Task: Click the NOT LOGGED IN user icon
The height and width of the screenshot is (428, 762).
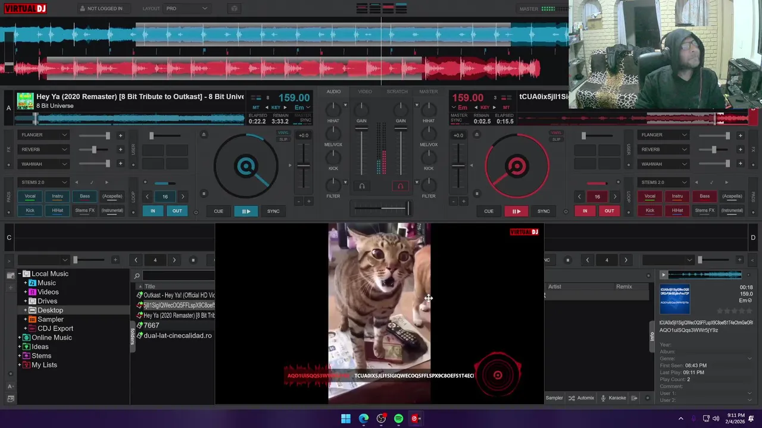Action: click(82, 8)
